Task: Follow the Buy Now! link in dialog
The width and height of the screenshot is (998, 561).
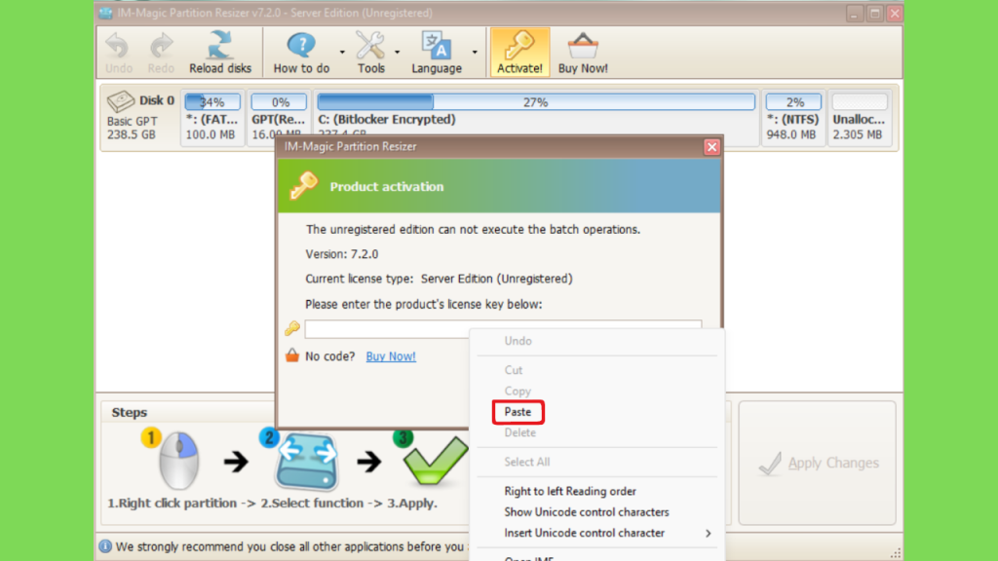Action: (391, 356)
